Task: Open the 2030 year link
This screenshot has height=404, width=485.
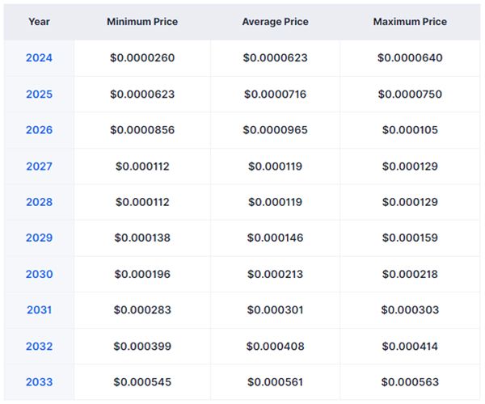Action: click(x=39, y=274)
